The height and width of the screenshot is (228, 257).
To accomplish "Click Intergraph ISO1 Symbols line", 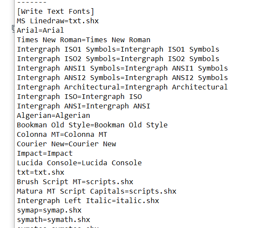I will click(x=118, y=49).
